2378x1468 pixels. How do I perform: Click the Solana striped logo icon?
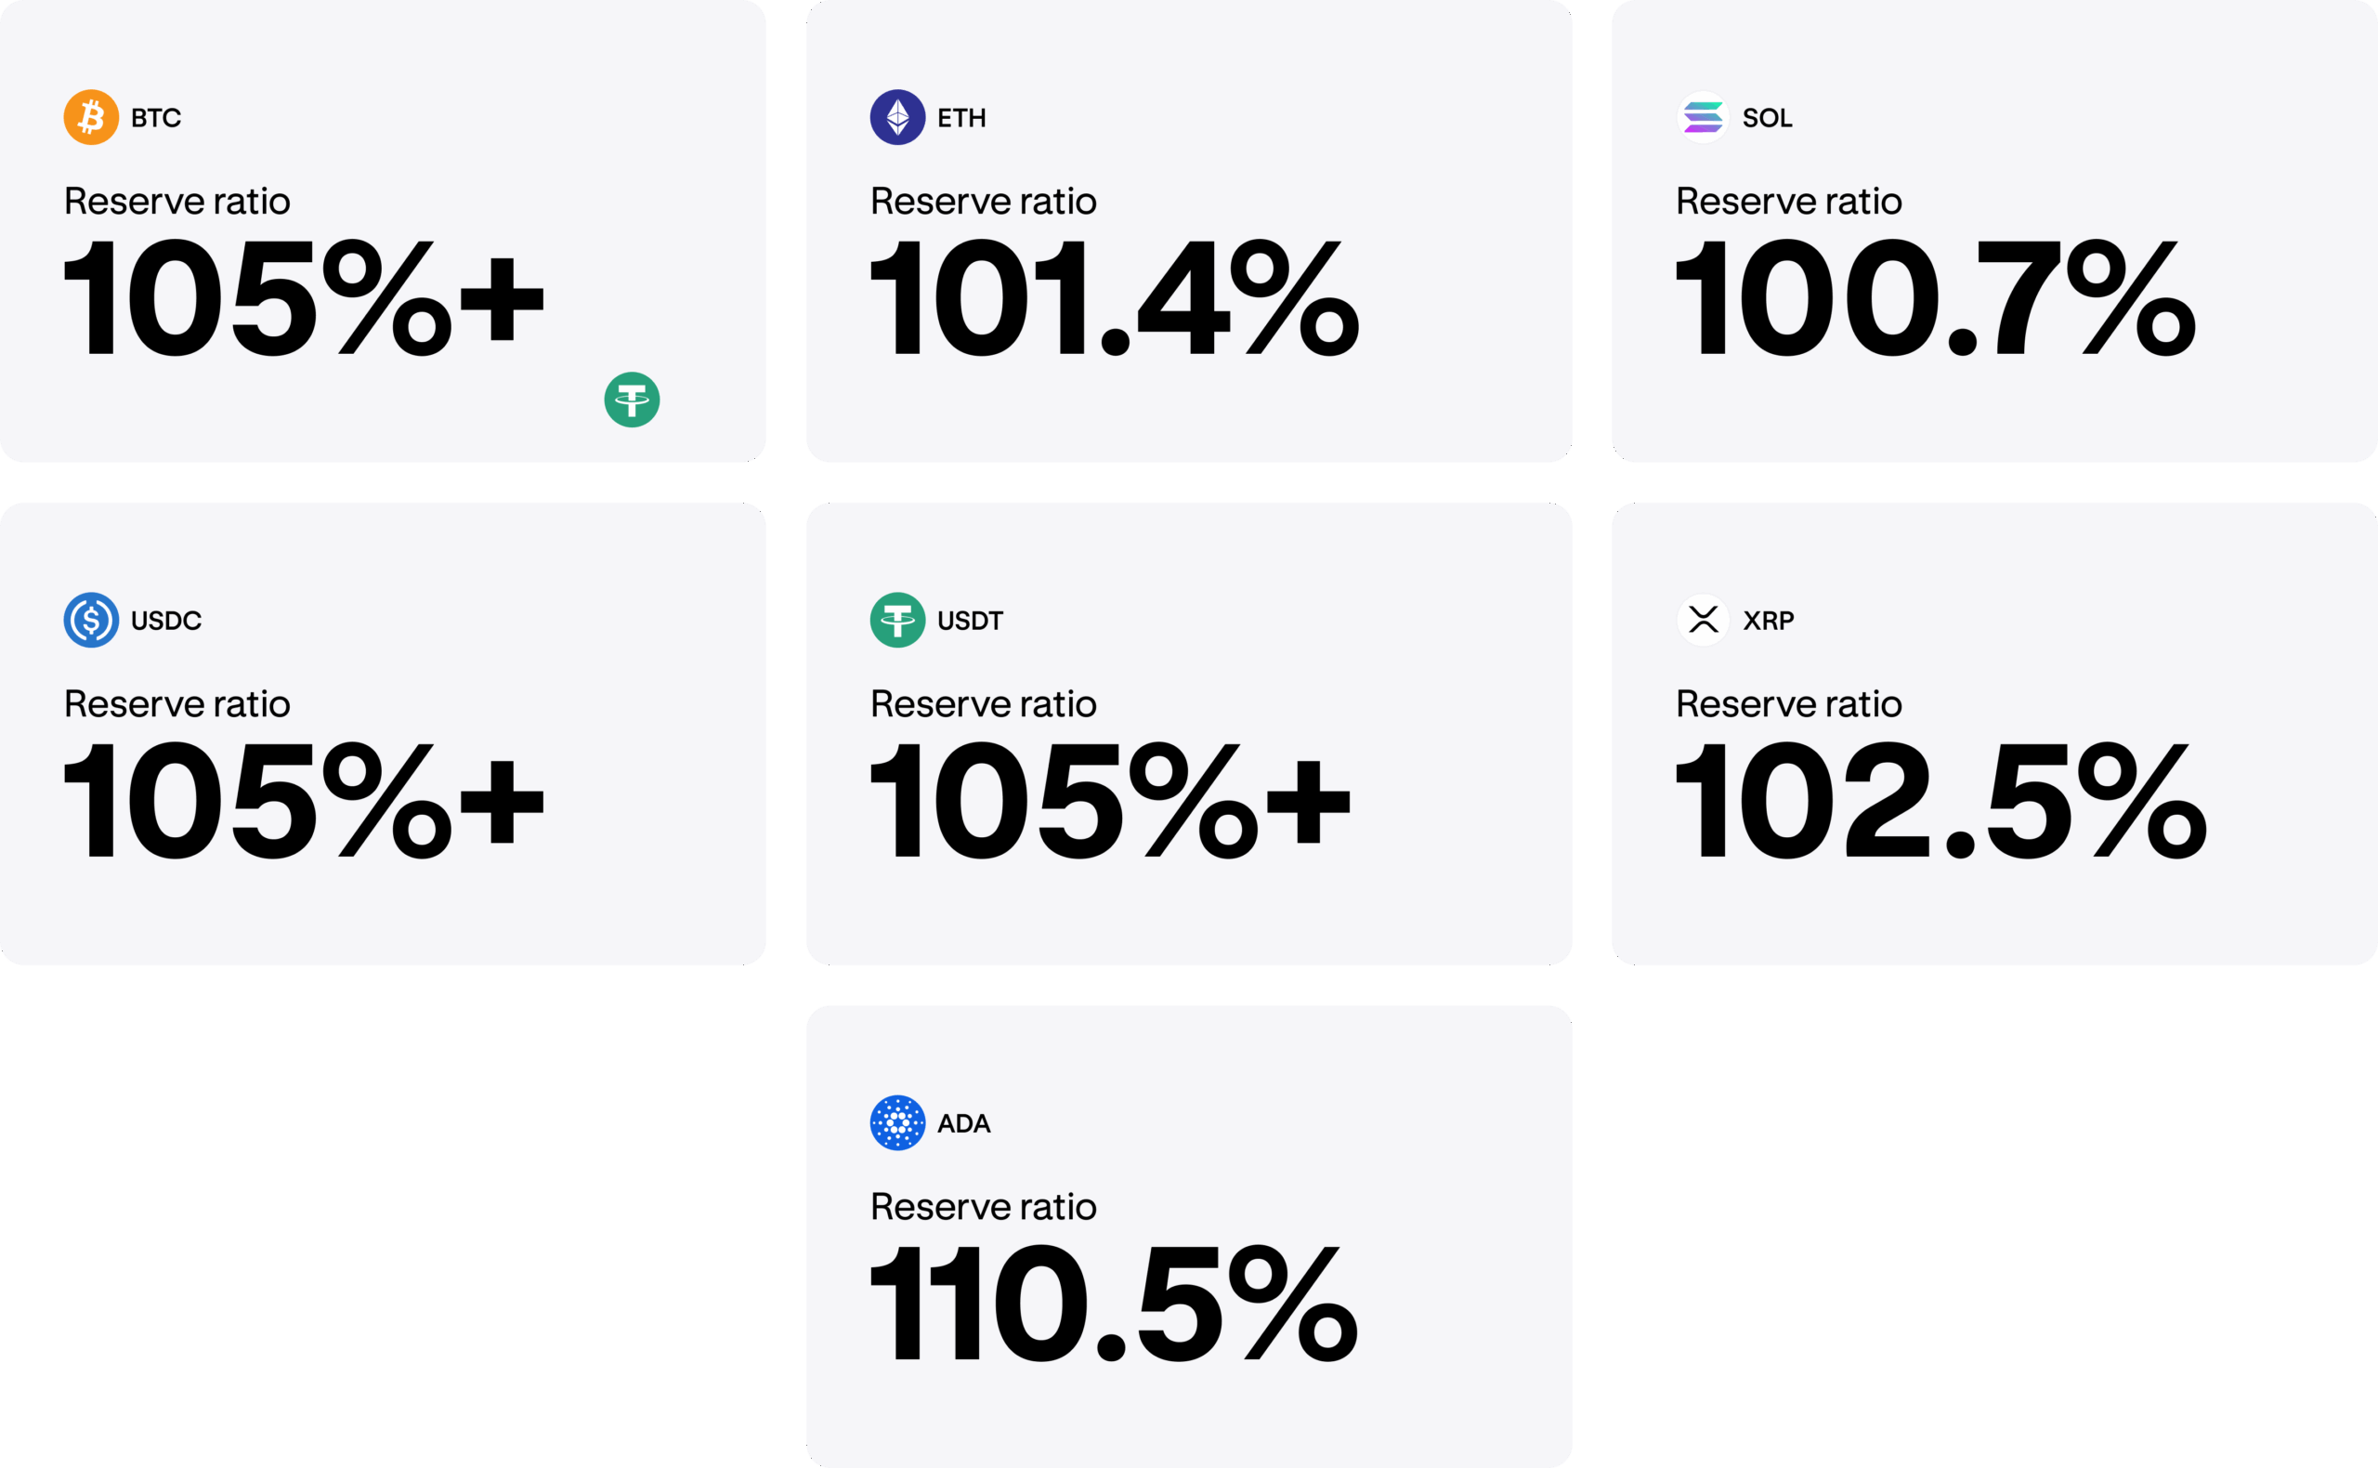click(1703, 117)
